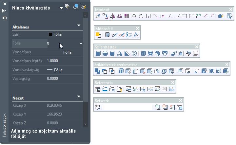This screenshot has height=145, width=236.
Task: Click the Vastagság value 0.0000
Action: pos(52,79)
